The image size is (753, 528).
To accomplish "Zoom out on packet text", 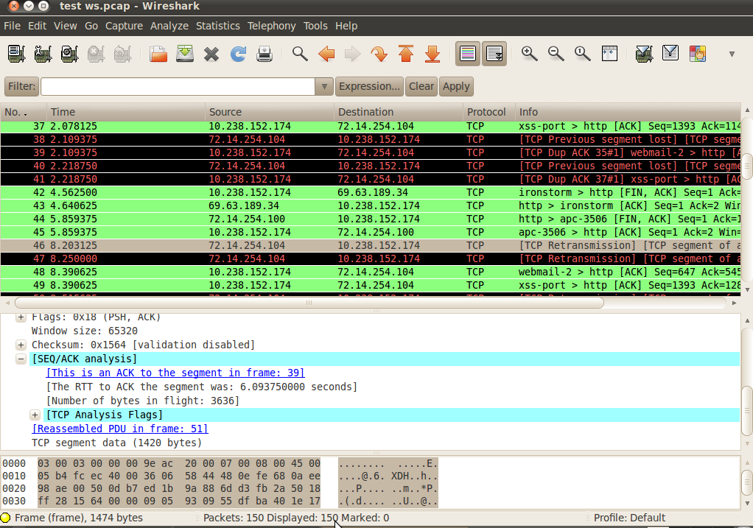I will point(556,54).
